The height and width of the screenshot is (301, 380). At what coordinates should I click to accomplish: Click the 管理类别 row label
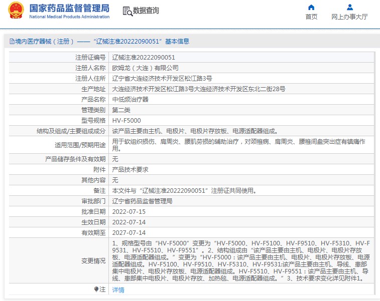pyautogui.click(x=93, y=110)
